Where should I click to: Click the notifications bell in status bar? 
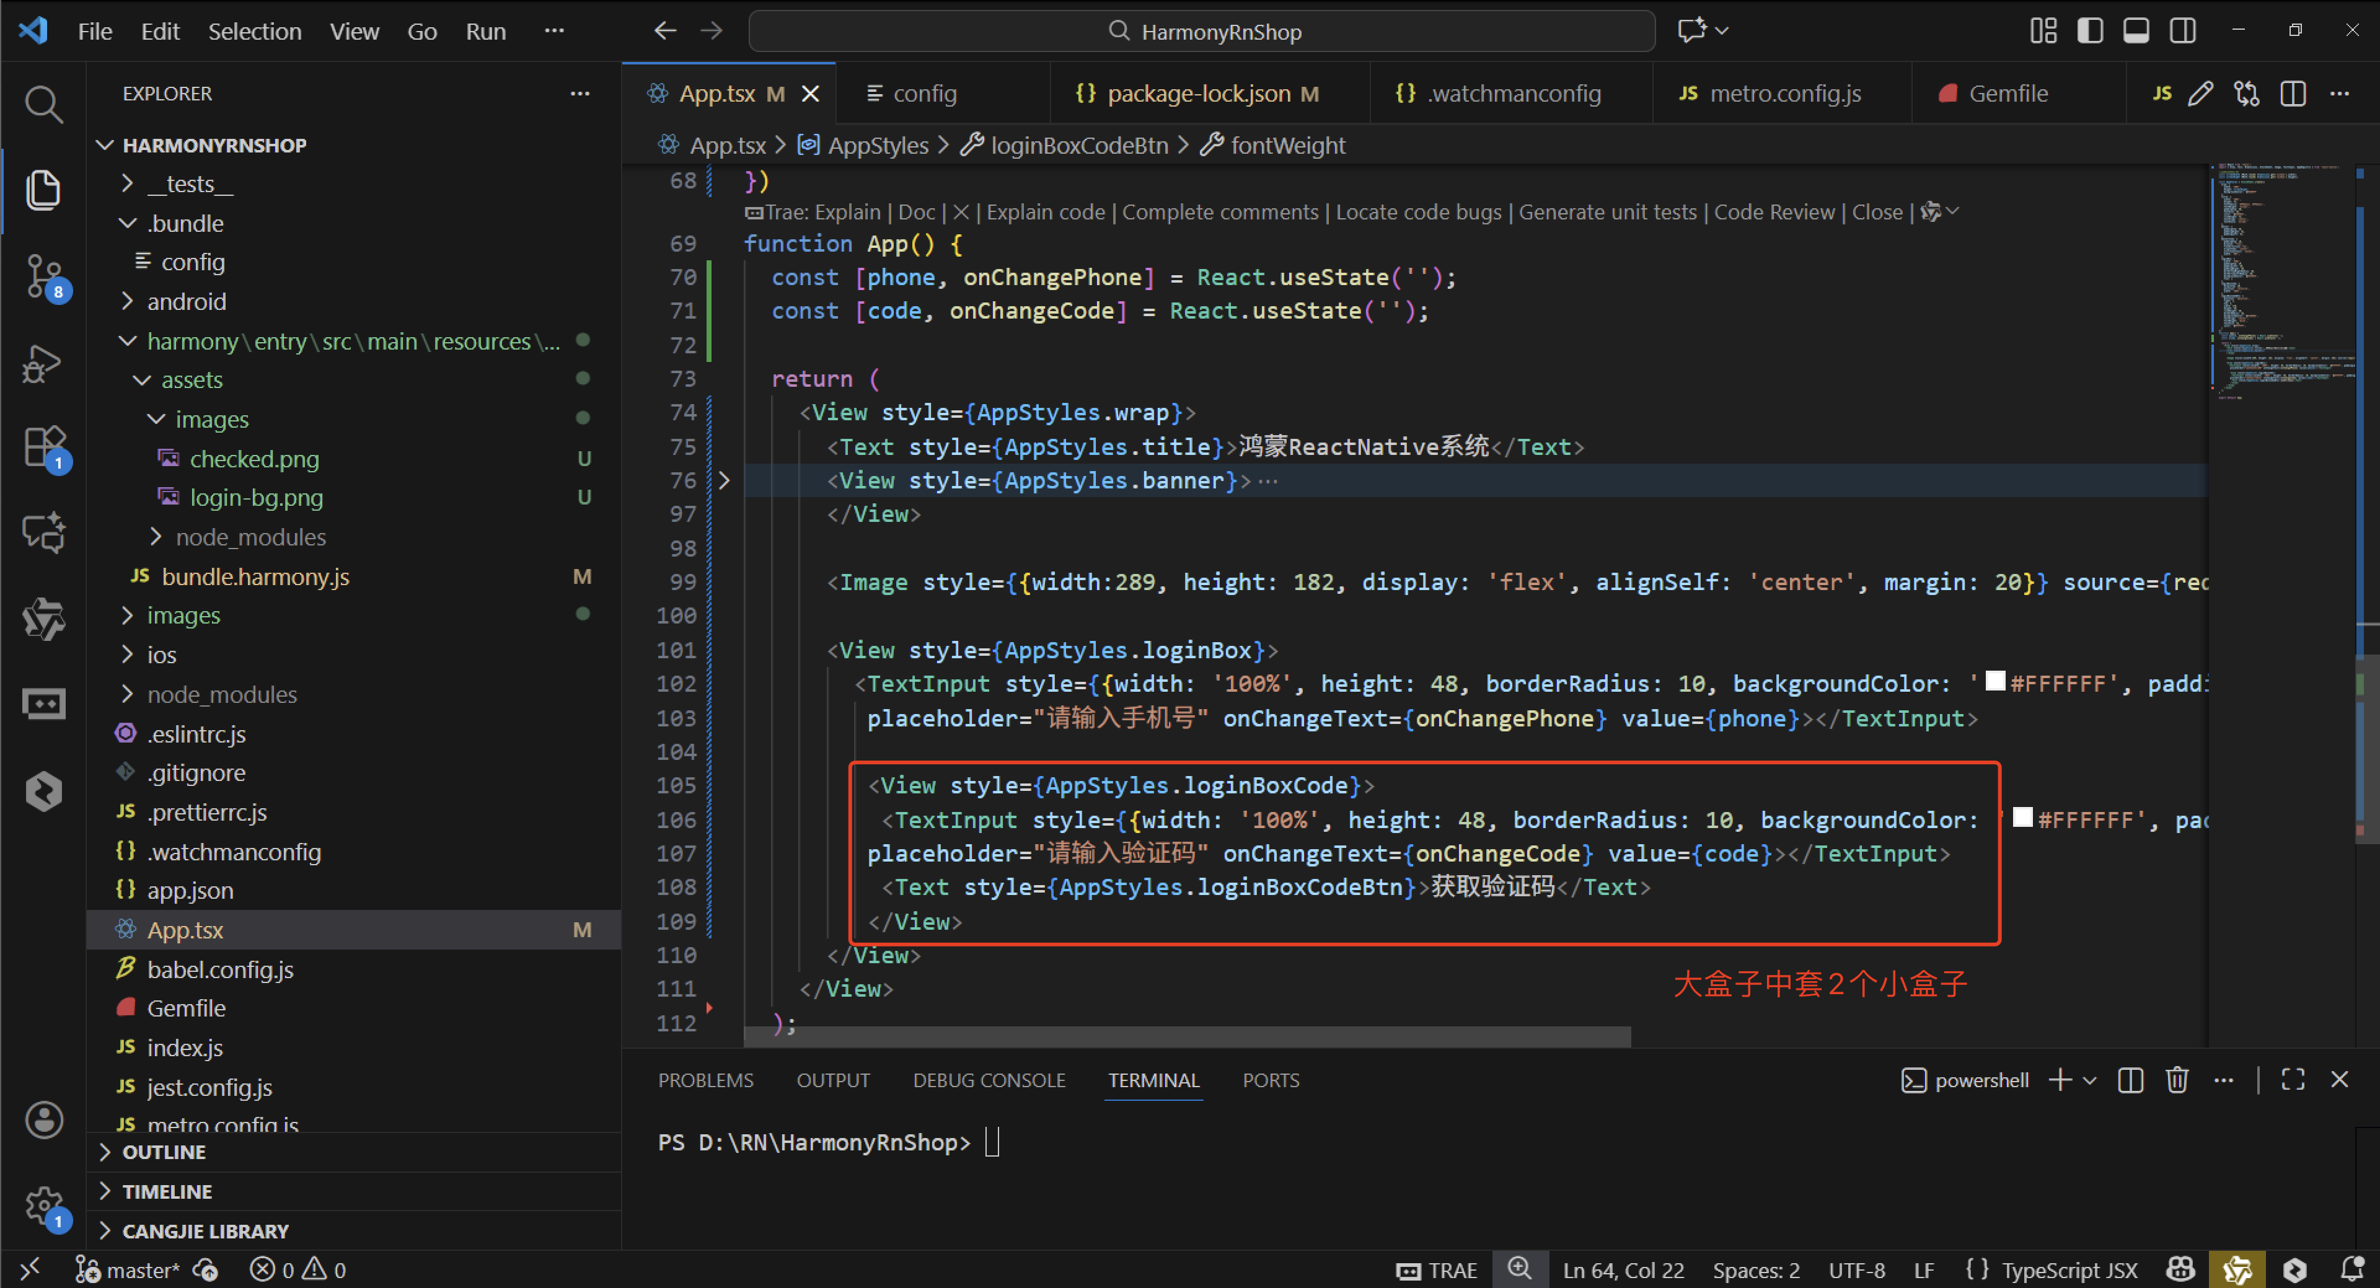click(x=2351, y=1269)
